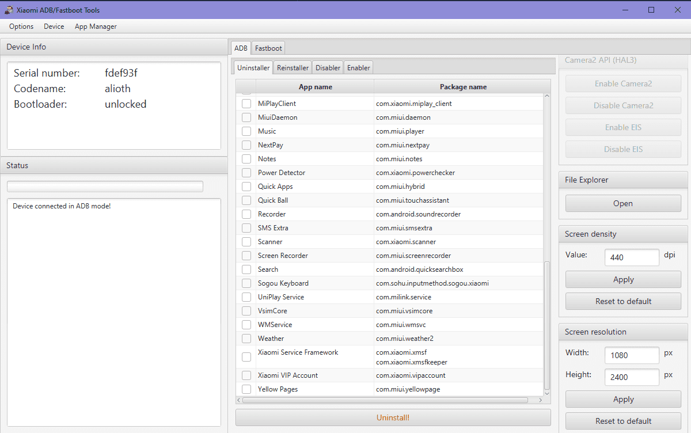Expand the Device menu
This screenshot has width=691, height=433.
click(54, 26)
